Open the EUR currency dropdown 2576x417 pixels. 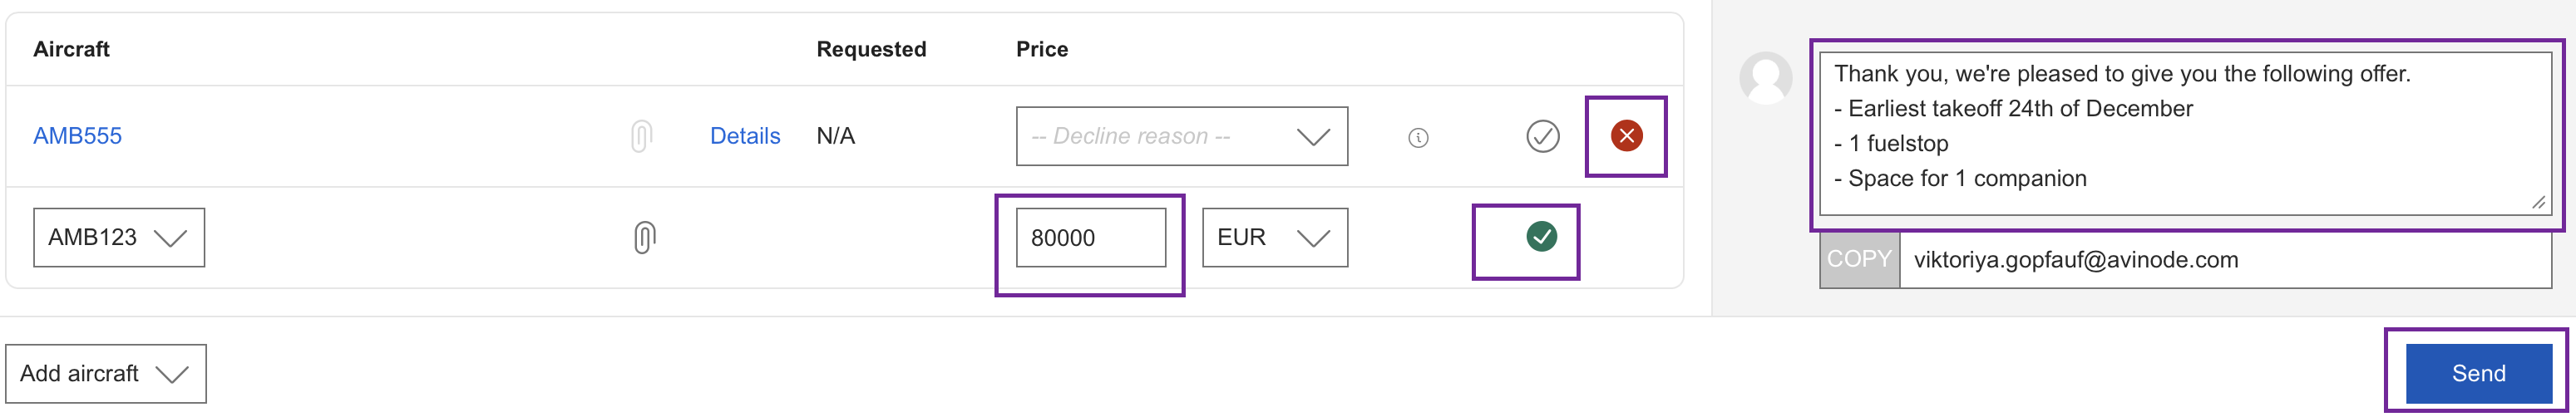coord(1274,238)
